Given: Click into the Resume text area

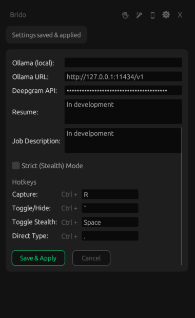Looking at the screenshot, I should pyautogui.click(x=123, y=111).
